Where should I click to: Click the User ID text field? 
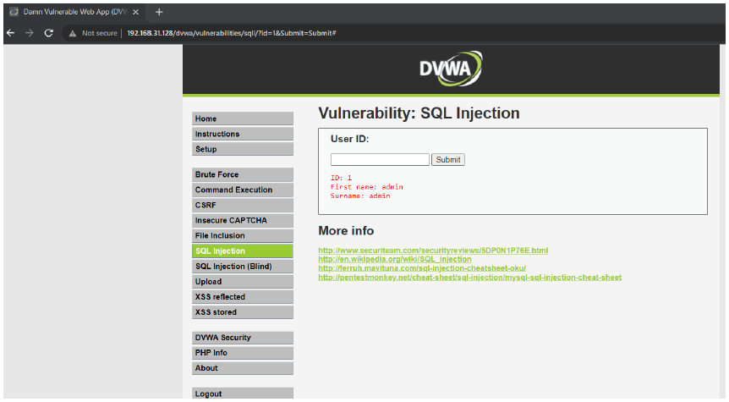[x=380, y=160]
